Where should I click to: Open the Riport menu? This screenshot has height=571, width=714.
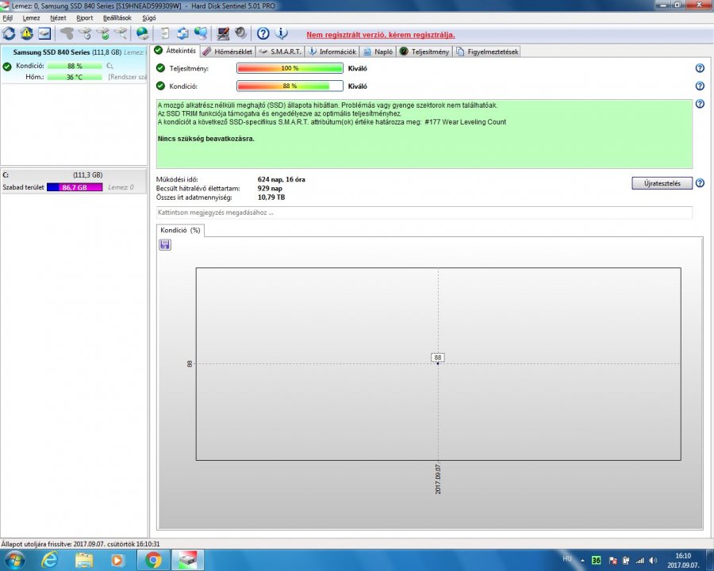(x=85, y=17)
